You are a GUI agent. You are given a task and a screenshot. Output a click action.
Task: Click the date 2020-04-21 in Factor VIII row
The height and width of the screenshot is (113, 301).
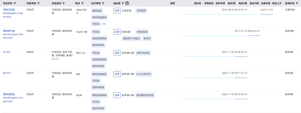pos(254,31)
